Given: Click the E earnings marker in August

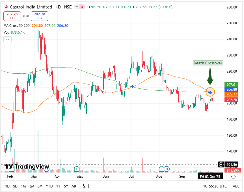Looking at the screenshot, I should click(161, 169).
